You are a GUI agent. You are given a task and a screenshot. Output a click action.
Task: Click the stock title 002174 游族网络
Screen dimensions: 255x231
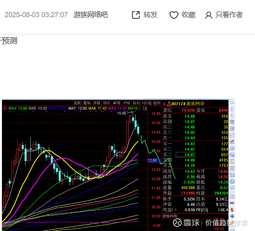[188, 103]
